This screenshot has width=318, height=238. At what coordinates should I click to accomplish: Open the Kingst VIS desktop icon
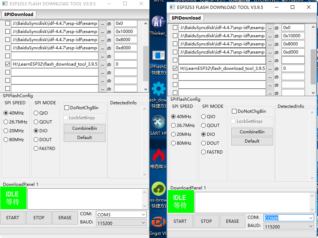158,222
